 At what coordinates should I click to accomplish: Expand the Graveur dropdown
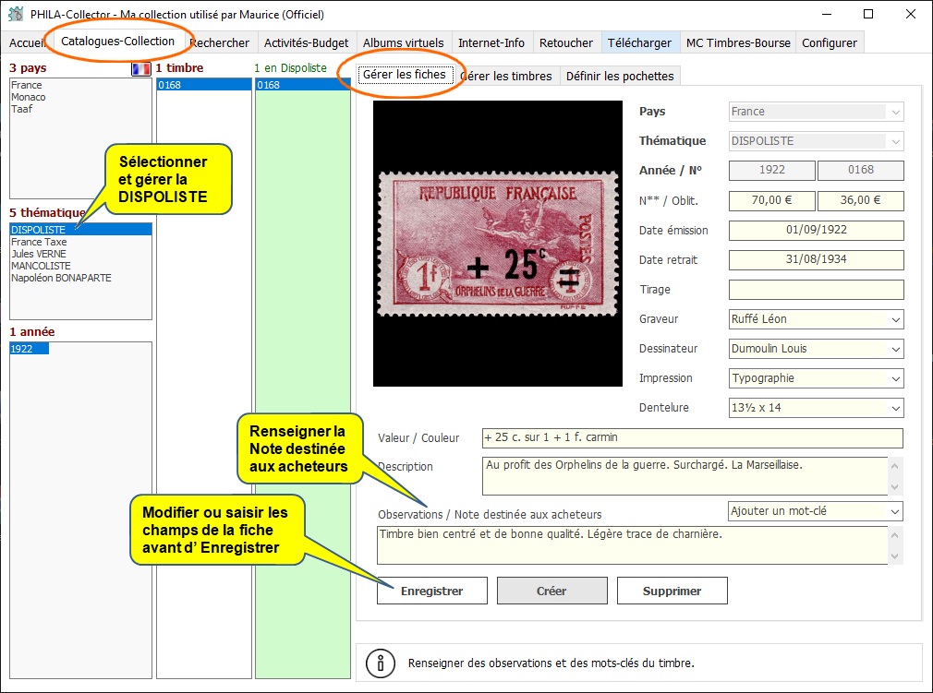click(x=895, y=319)
